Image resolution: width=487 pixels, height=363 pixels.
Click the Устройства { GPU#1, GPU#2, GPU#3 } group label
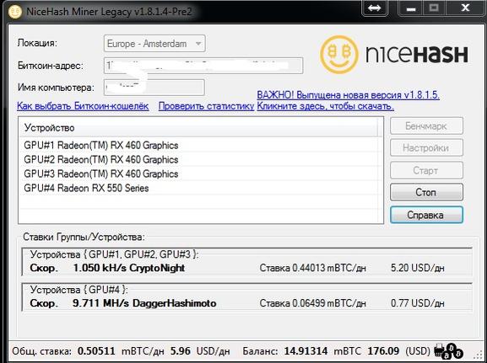(x=114, y=255)
